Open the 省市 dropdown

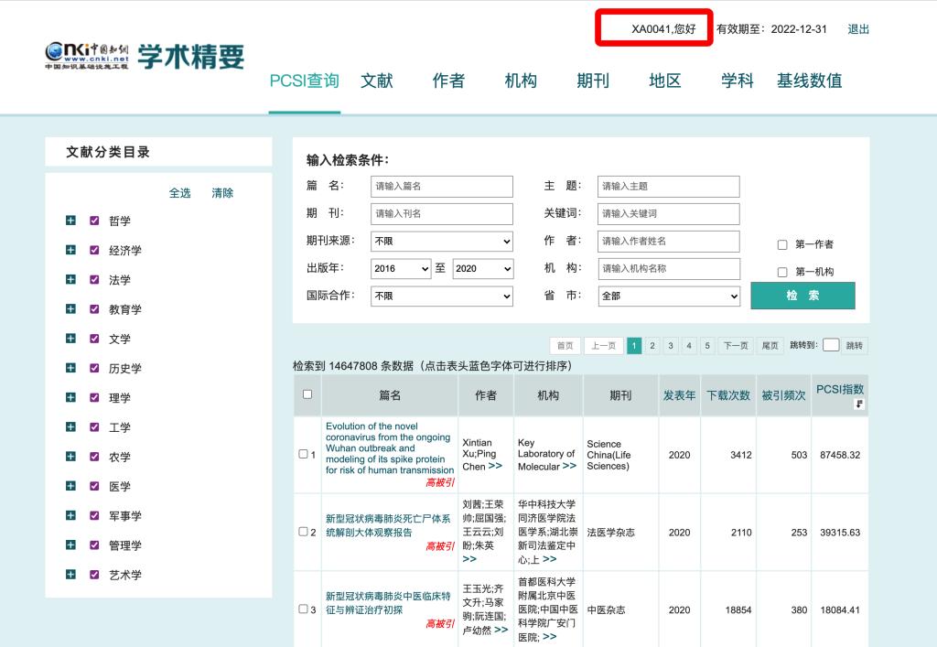tap(669, 296)
